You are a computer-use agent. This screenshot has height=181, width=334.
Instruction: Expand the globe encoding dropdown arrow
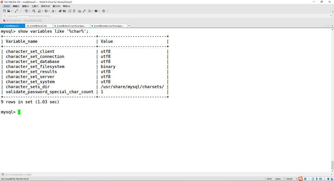(x=49, y=11)
